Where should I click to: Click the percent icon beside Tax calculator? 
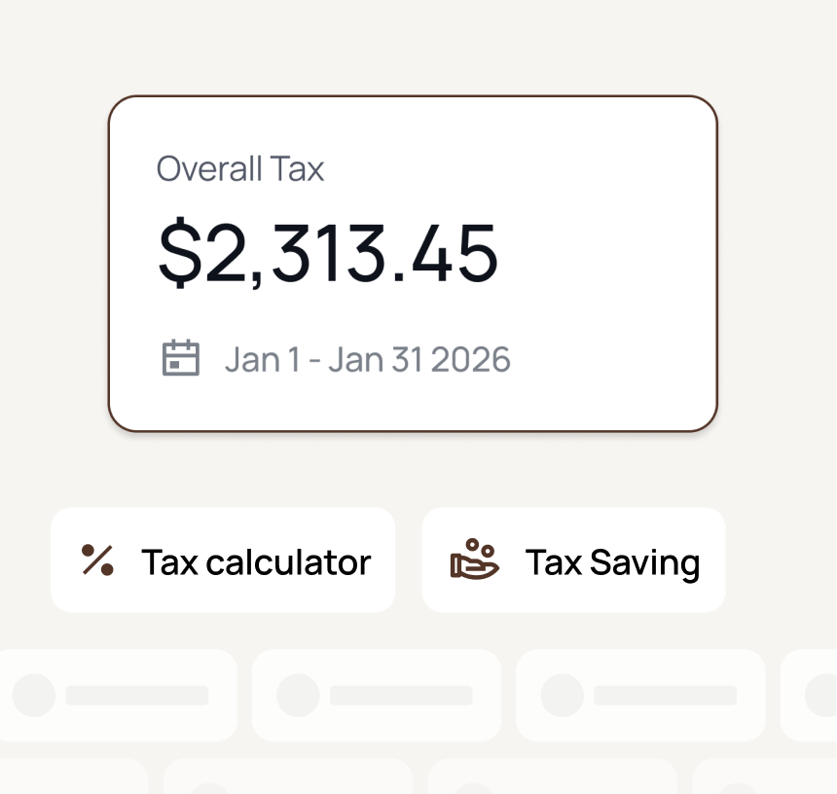pyautogui.click(x=97, y=560)
